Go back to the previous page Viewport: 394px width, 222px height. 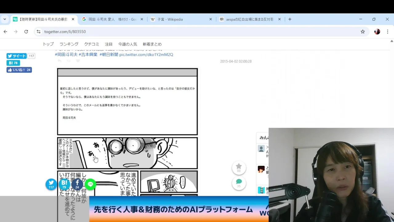click(5, 31)
